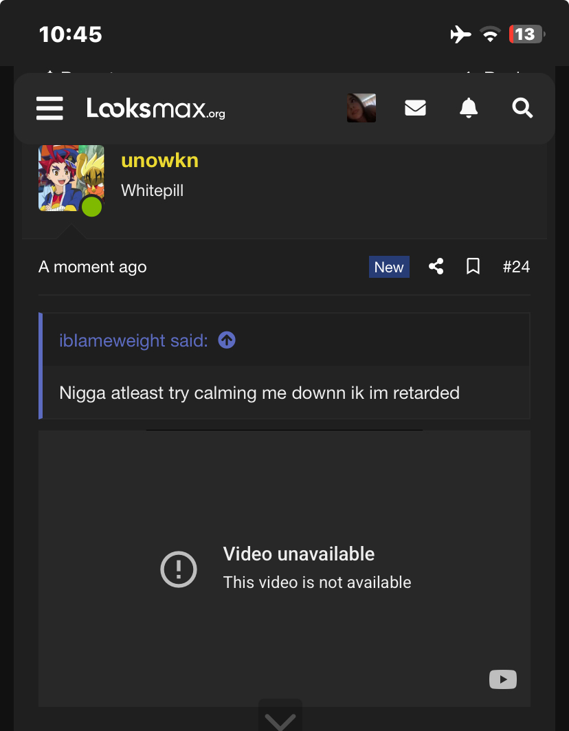Open permalink for post #24
This screenshot has width=569, height=731.
516,267
